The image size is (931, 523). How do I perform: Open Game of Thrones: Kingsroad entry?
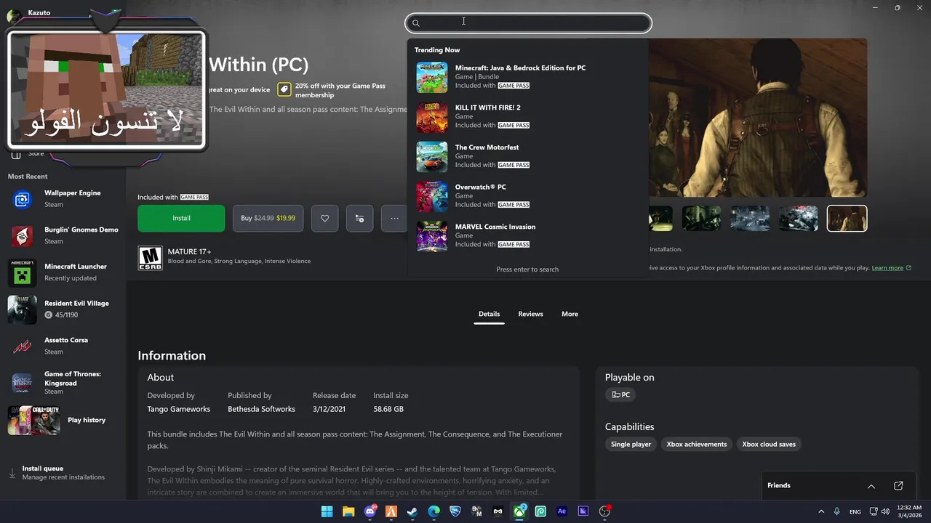coord(63,383)
